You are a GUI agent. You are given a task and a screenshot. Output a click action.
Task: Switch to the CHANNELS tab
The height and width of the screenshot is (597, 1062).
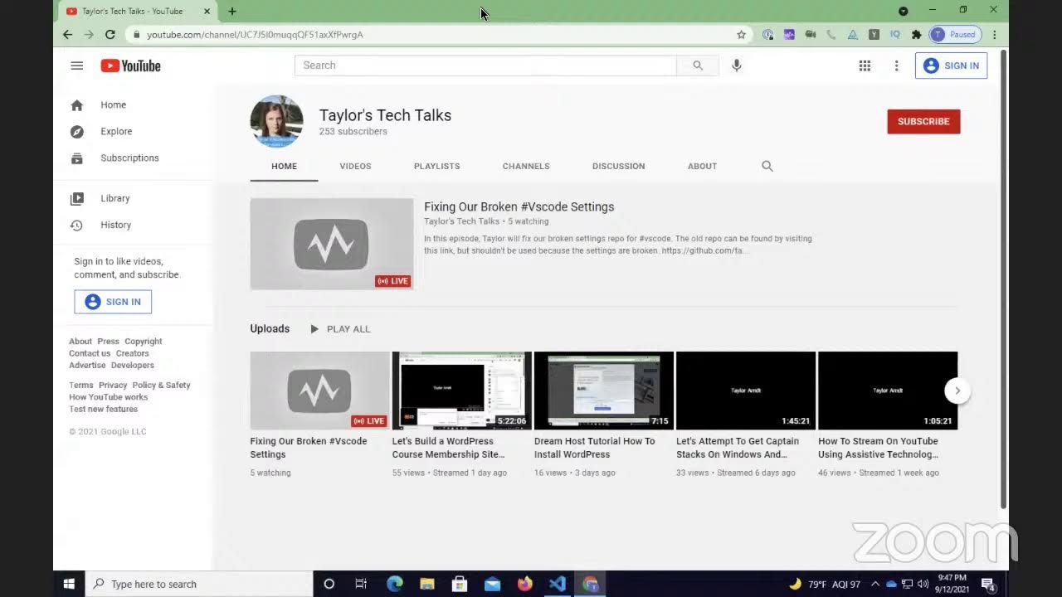click(x=526, y=166)
